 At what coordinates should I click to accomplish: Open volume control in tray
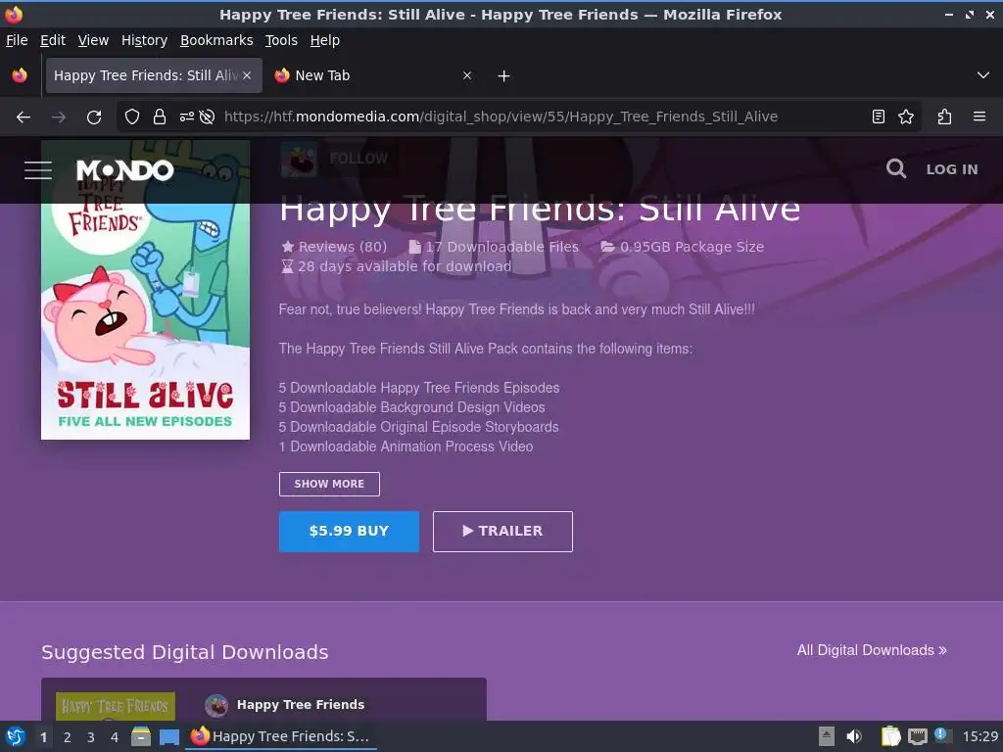pyautogui.click(x=854, y=736)
